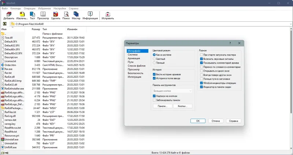Click the Удалить (Delete) toolbar icon
Viewport: 293px width, 155px height.
point(56,14)
